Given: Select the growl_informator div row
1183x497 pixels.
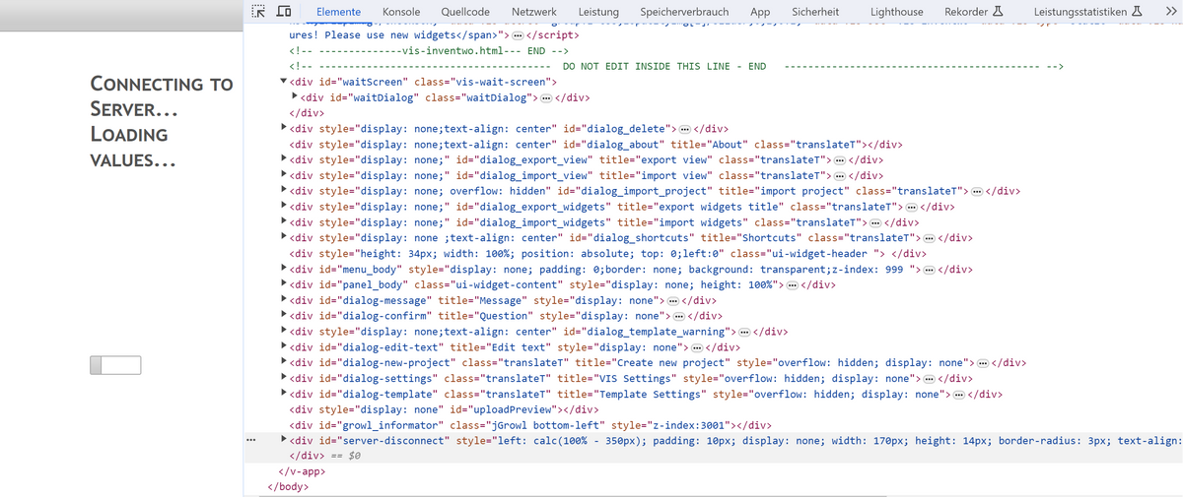Looking at the screenshot, I should click(530, 426).
